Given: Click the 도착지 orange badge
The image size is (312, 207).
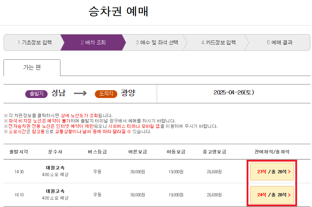Looking at the screenshot, I should [x=106, y=94].
